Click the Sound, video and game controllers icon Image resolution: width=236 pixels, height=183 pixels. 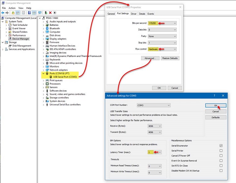(47, 94)
